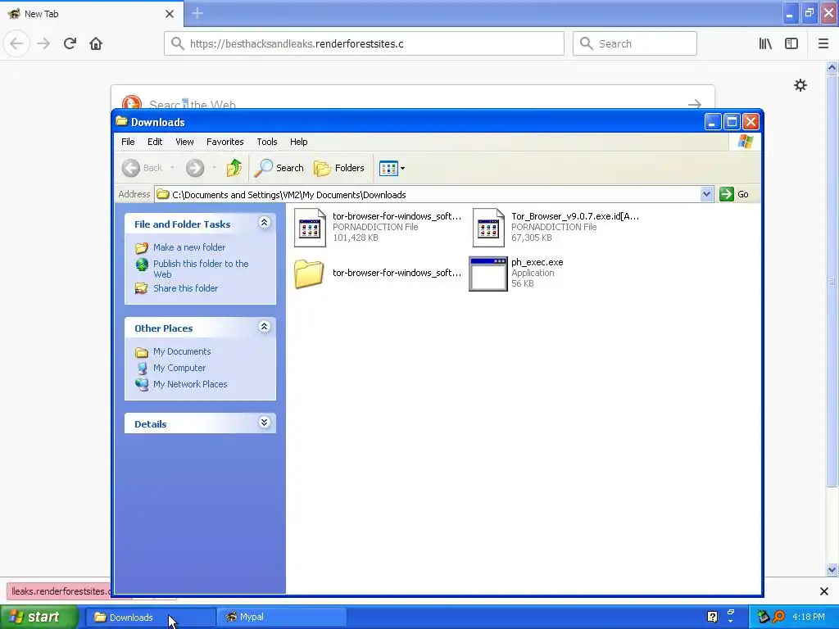
Task: Go to My Network Places link
Action: tap(190, 384)
